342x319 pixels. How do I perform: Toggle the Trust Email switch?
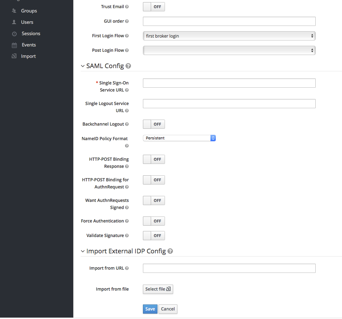tap(154, 7)
